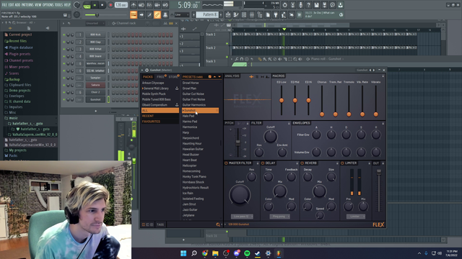Click the save project floppy icon

point(316,5)
